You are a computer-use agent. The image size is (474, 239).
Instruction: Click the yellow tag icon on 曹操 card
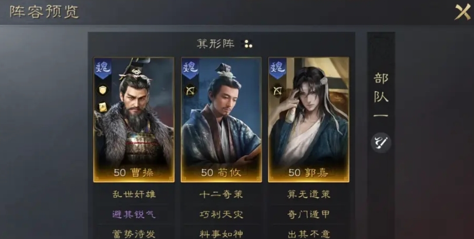[x=103, y=107]
